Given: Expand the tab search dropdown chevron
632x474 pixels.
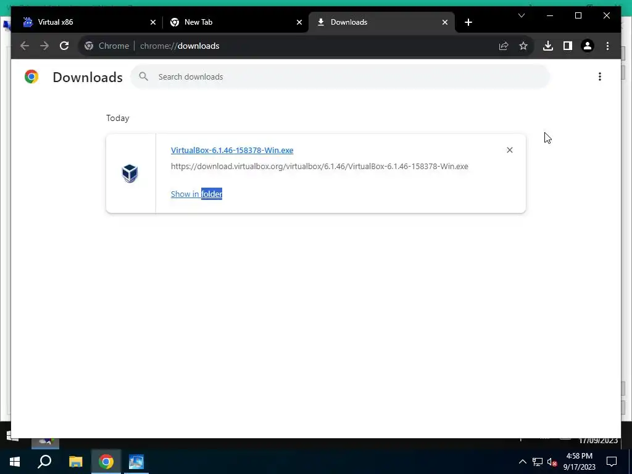Looking at the screenshot, I should 521,15.
